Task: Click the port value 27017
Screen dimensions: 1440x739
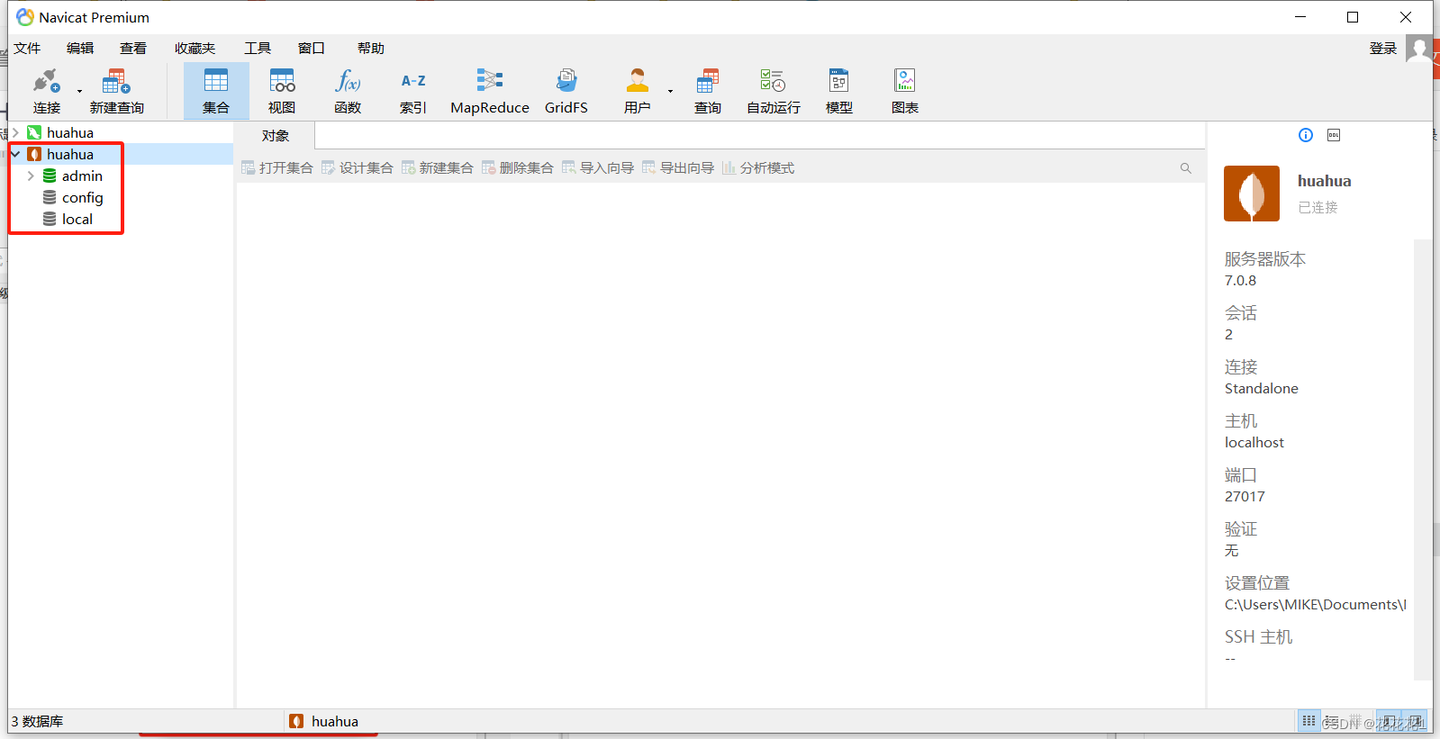Action: pyautogui.click(x=1245, y=497)
